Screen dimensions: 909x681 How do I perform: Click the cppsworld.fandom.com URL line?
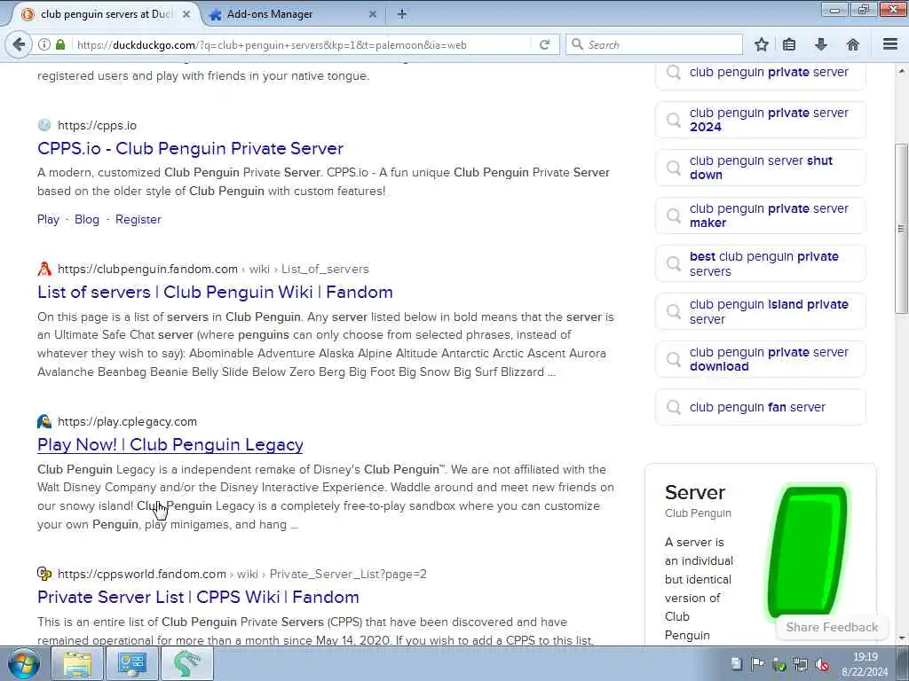coord(241,574)
